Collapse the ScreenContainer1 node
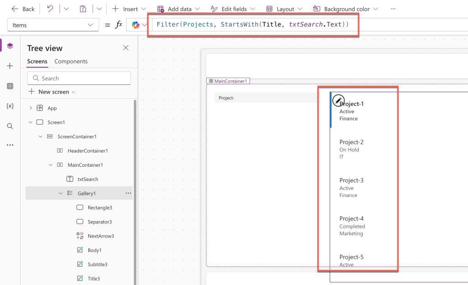The width and height of the screenshot is (468, 285). [x=41, y=137]
